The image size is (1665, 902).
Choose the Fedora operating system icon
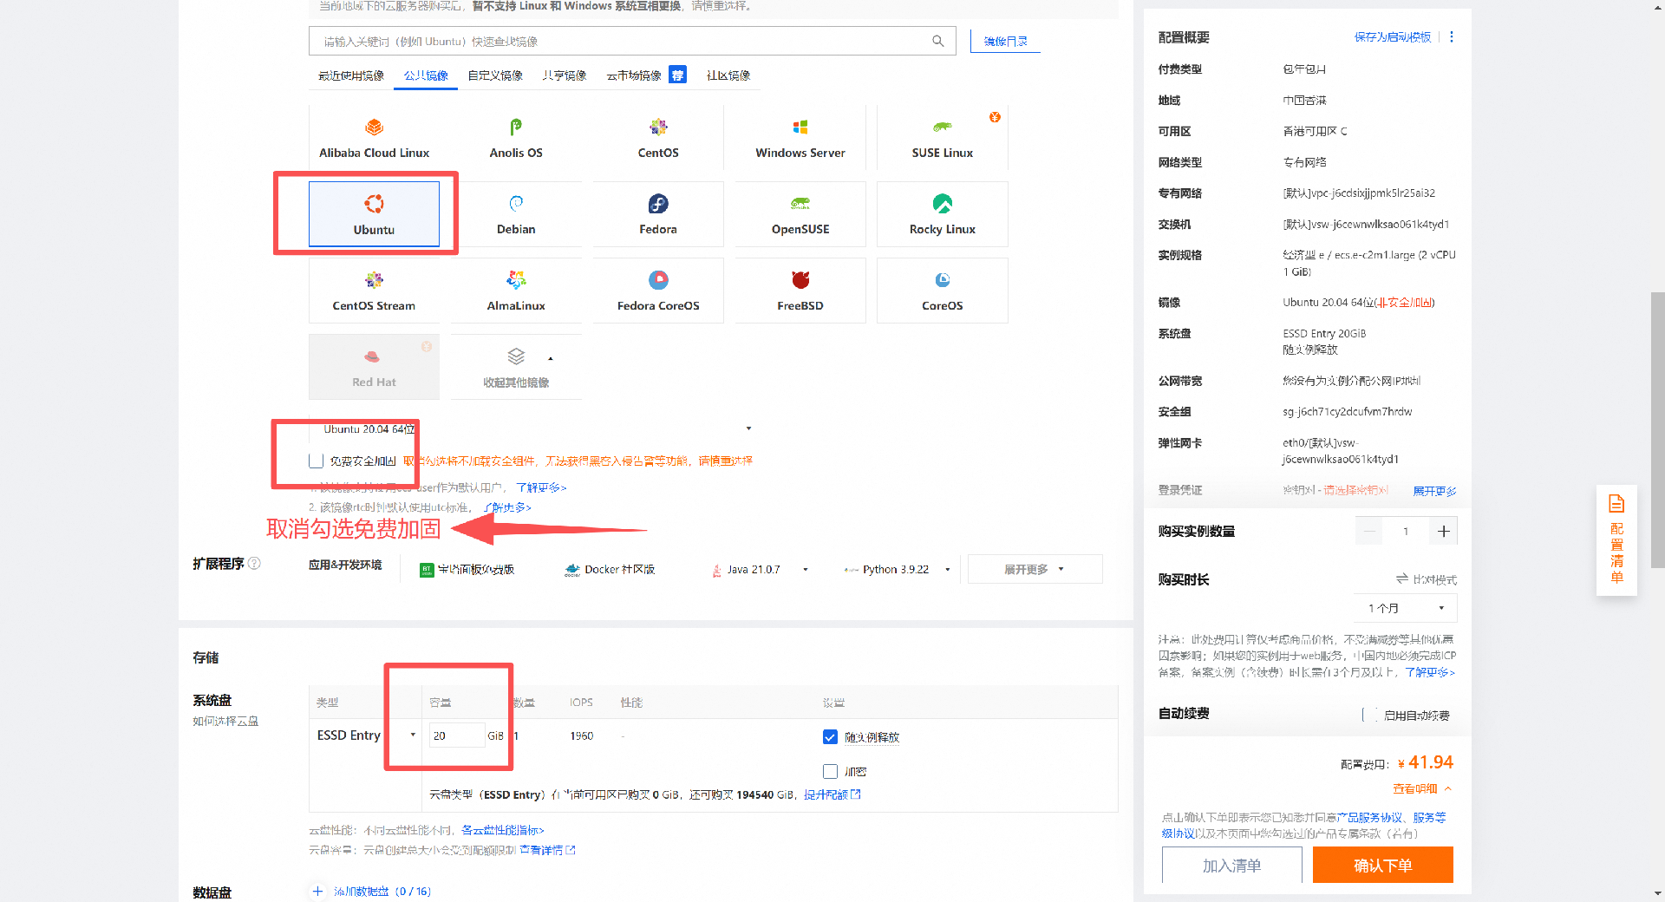658,205
